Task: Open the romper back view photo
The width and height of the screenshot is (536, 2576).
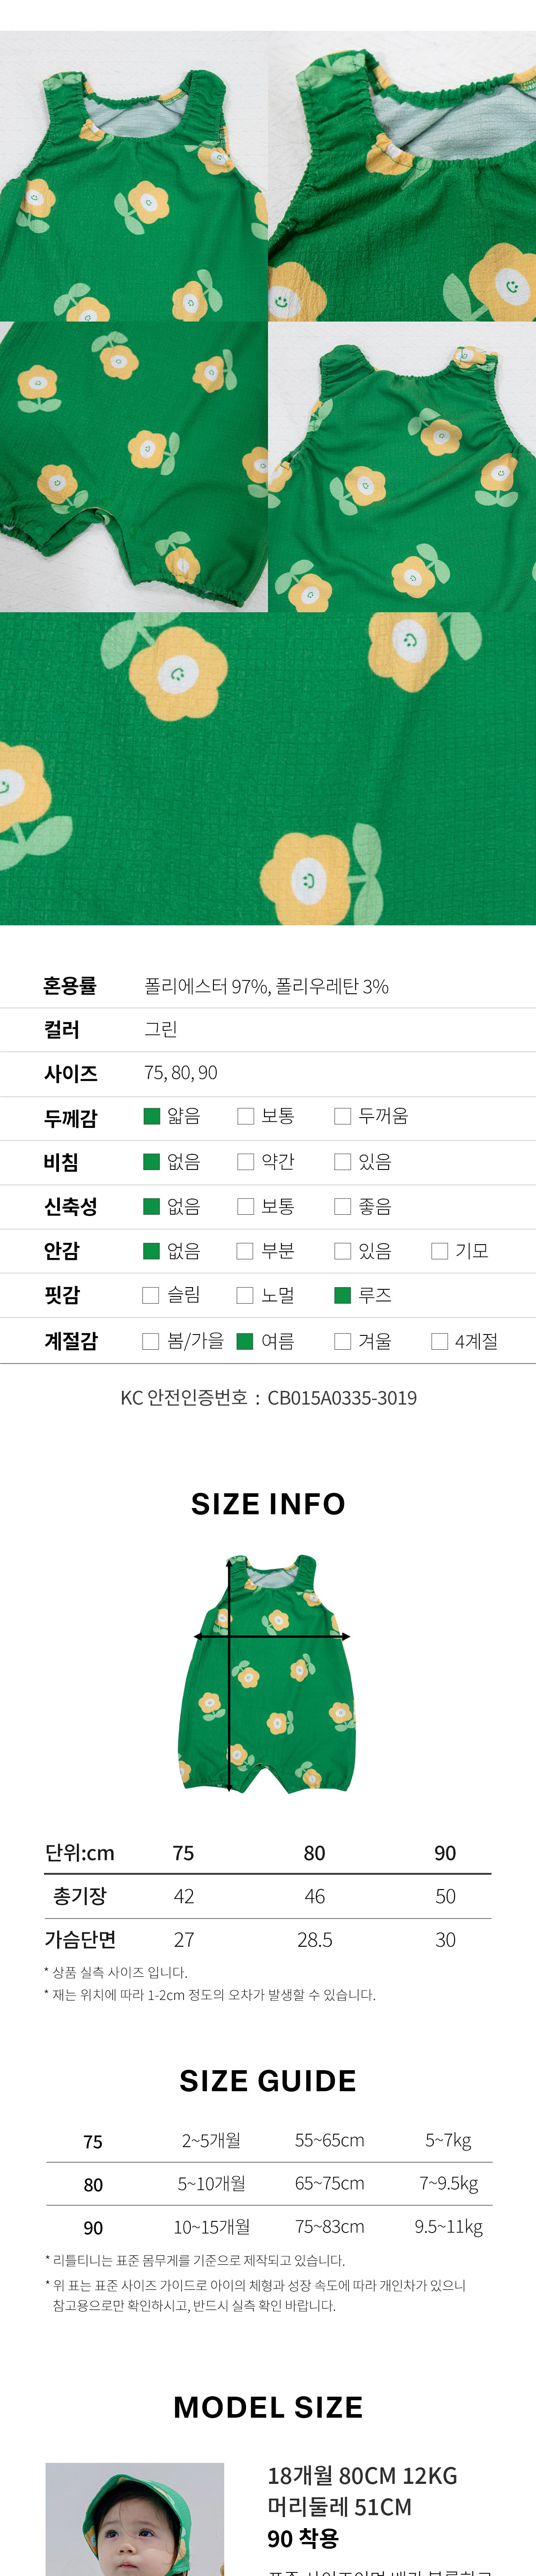Action: [402, 466]
